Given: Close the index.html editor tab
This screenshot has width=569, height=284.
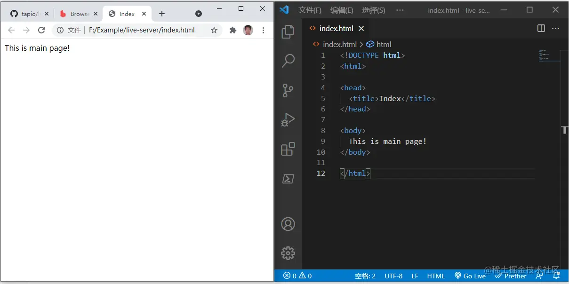Looking at the screenshot, I should click(x=361, y=29).
